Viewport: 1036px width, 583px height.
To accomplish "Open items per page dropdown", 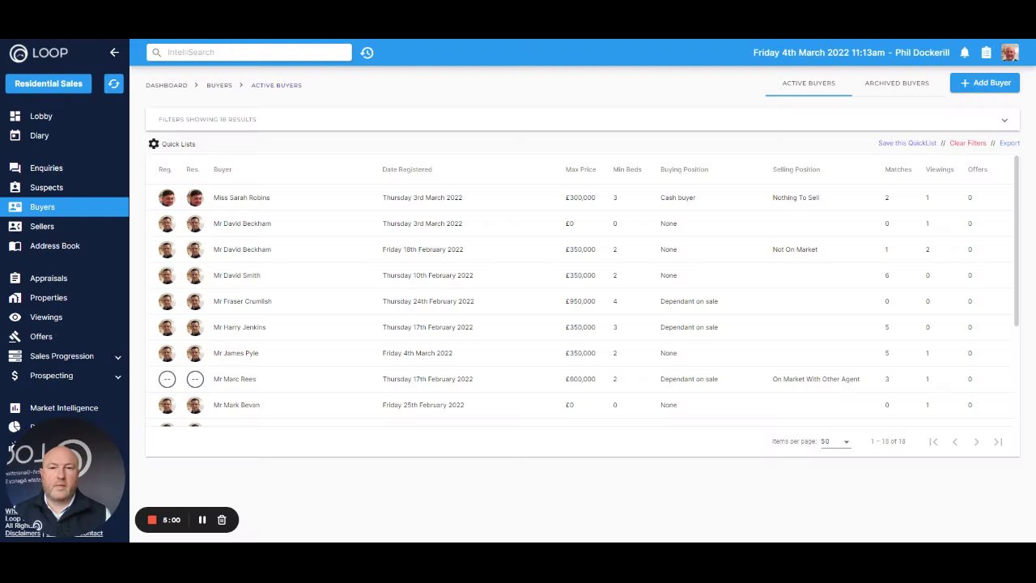I will pyautogui.click(x=835, y=442).
